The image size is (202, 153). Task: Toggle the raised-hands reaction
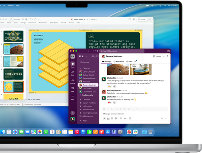(x=109, y=86)
